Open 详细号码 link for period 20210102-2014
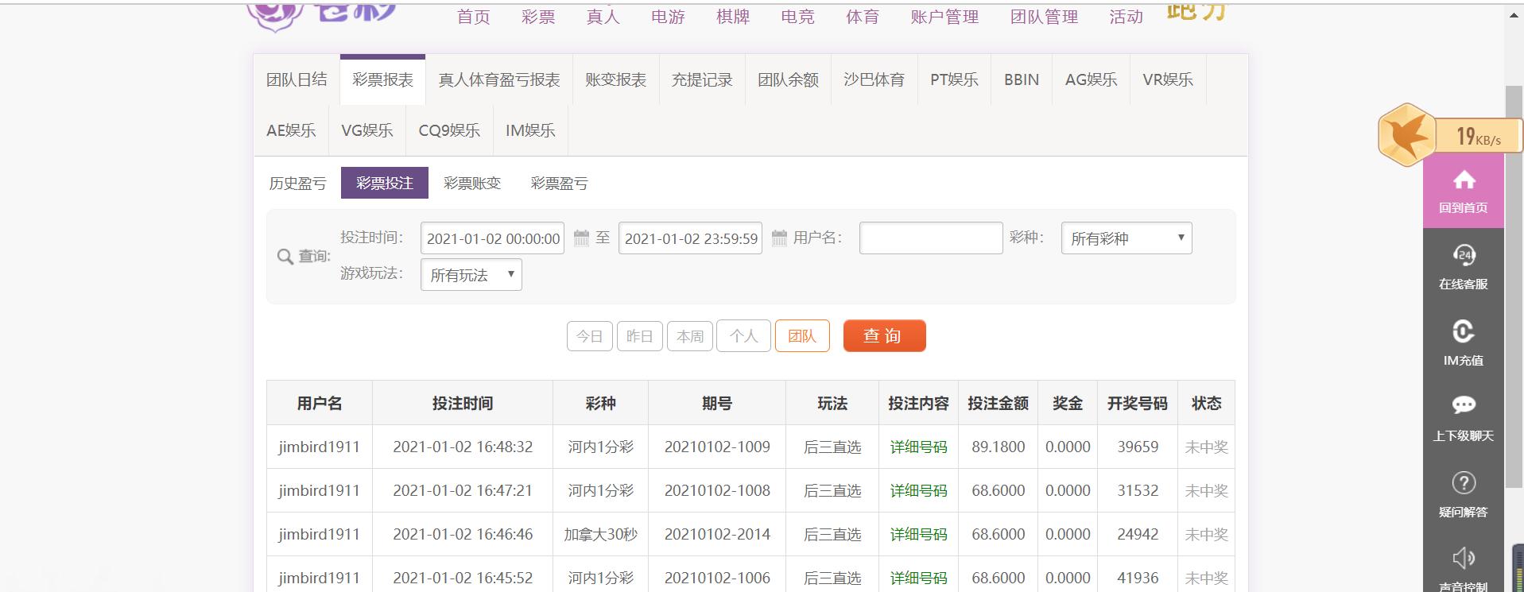This screenshot has height=592, width=1524. [918, 534]
